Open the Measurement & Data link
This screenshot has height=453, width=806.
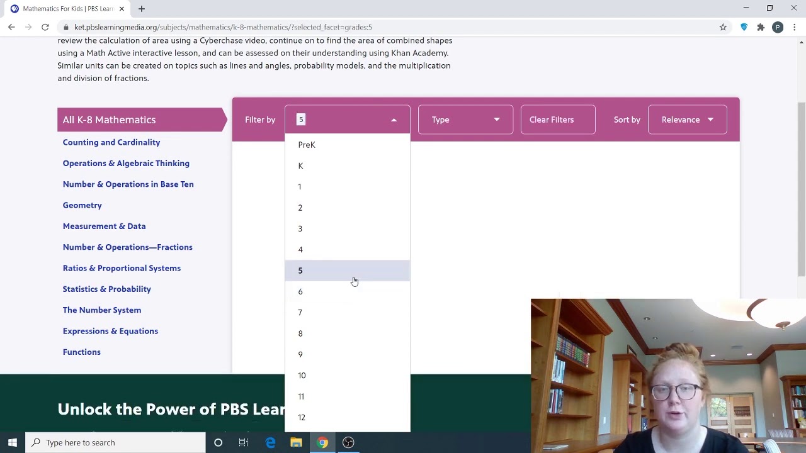tap(104, 226)
